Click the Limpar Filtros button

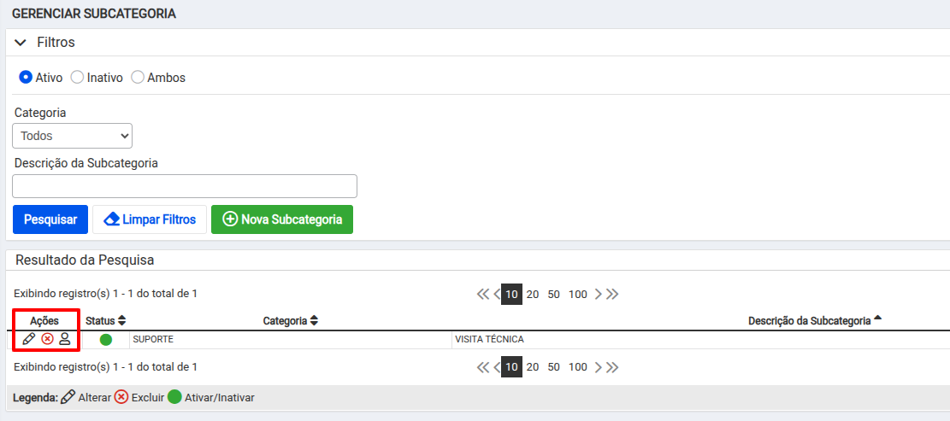[150, 219]
